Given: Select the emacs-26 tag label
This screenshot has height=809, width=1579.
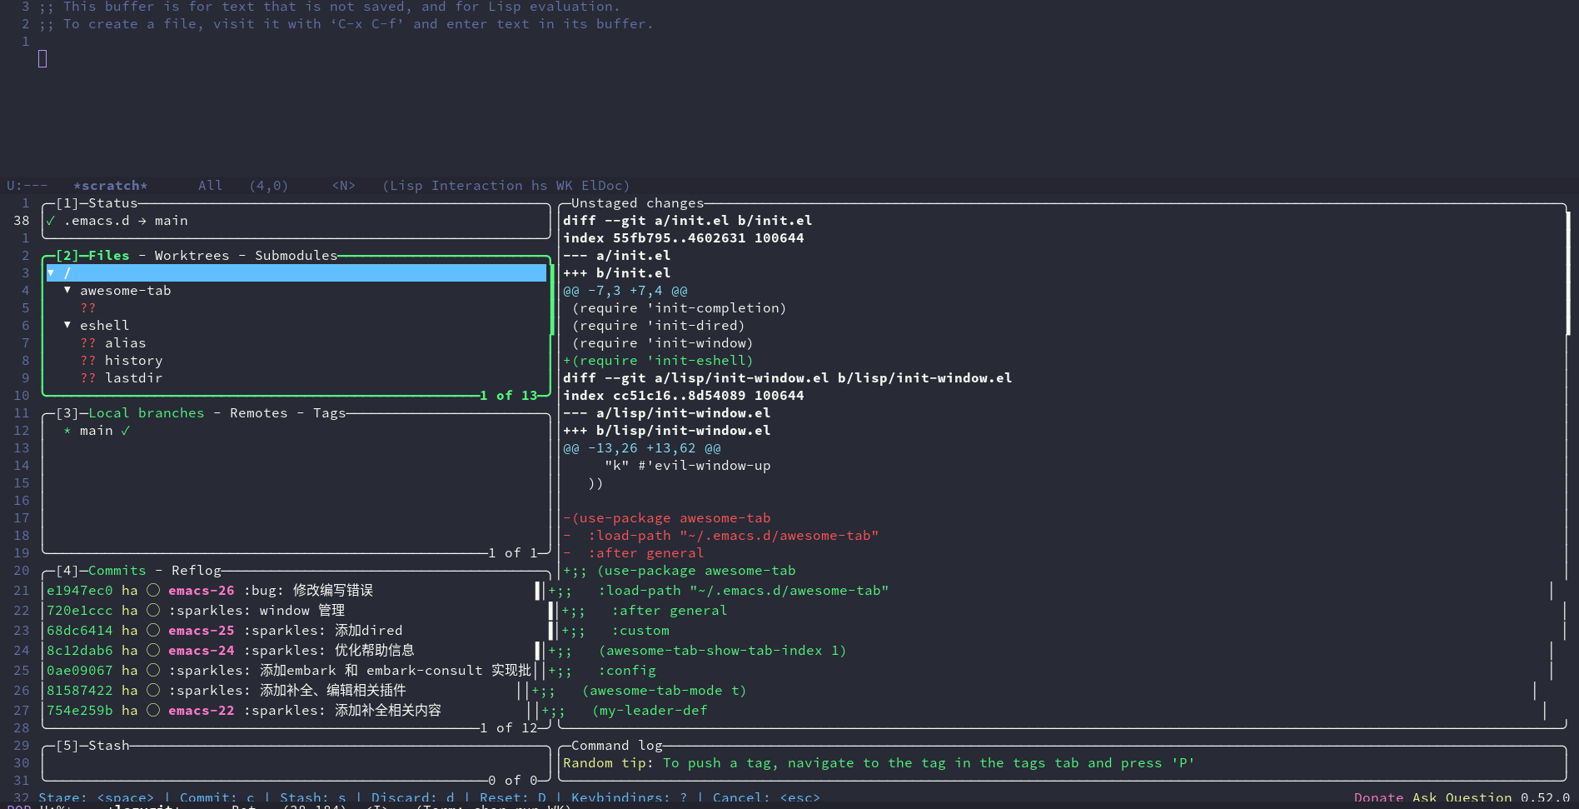Looking at the screenshot, I should [x=201, y=590].
